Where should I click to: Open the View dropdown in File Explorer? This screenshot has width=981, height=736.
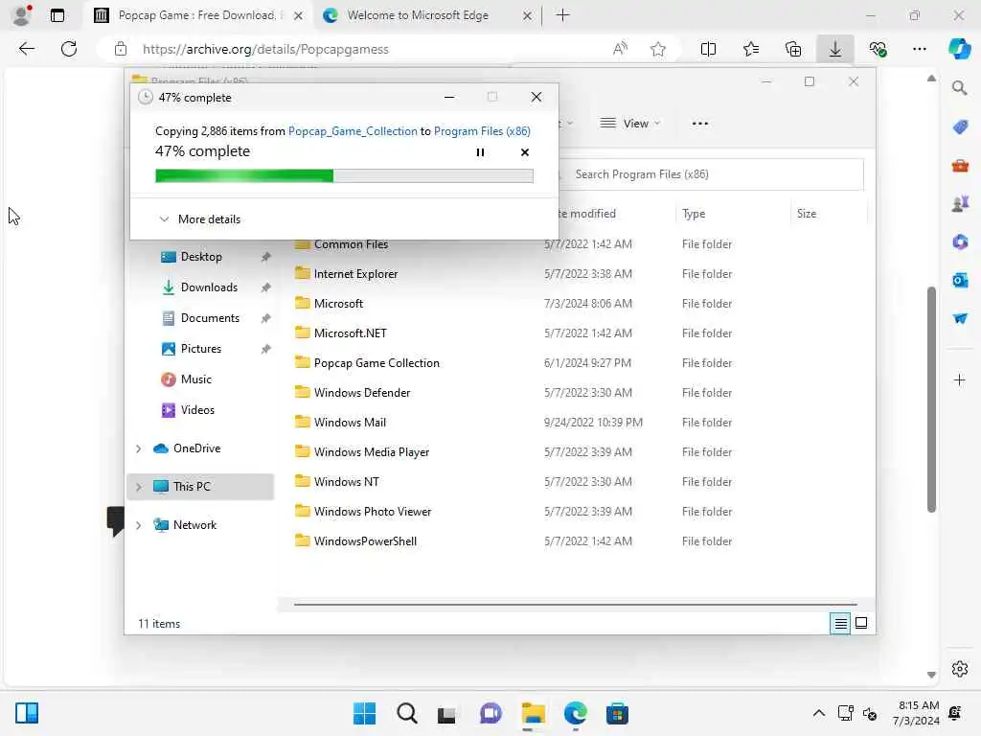coord(629,124)
